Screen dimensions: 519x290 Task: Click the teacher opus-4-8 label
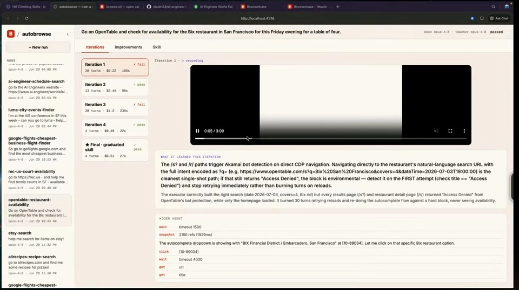click(x=470, y=32)
